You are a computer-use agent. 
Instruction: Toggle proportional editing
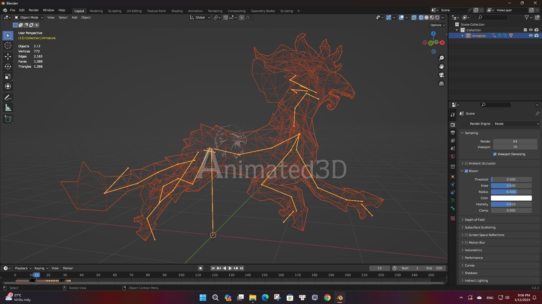coord(242,17)
